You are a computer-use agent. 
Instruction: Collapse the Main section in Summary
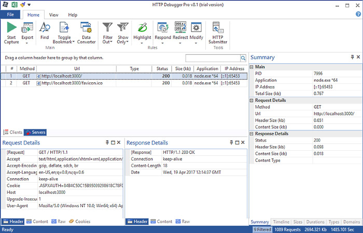coord(252,67)
